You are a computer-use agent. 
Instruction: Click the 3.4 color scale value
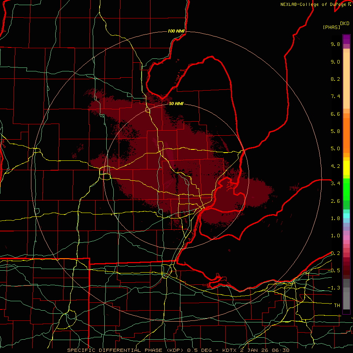pyautogui.click(x=335, y=184)
